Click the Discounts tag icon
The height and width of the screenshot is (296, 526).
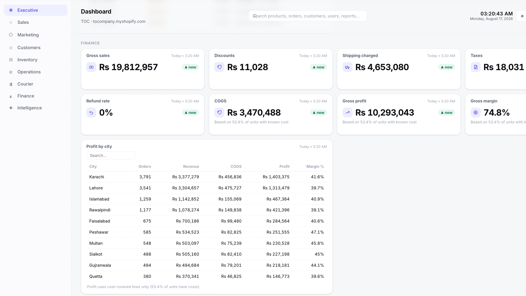coord(219,67)
